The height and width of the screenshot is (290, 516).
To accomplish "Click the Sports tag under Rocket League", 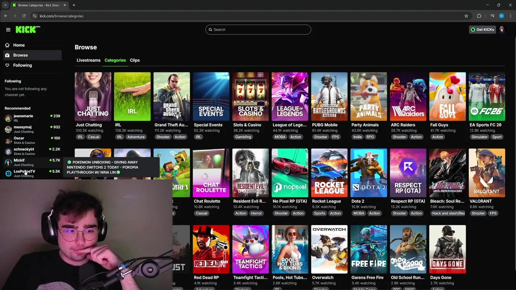I will (x=319, y=213).
